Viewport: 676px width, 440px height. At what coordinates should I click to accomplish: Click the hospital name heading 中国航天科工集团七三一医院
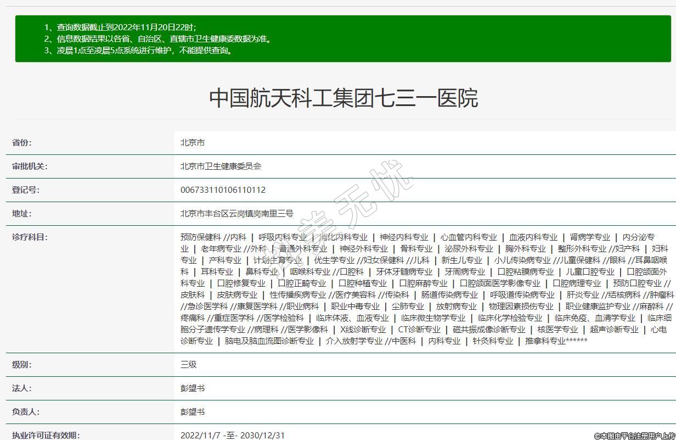pyautogui.click(x=343, y=98)
